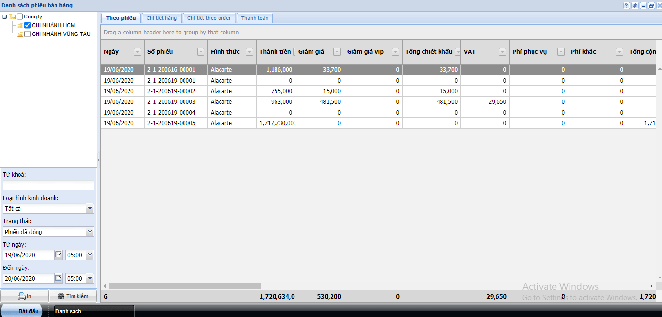
Task: Open filter icon on Hình thức column
Action: [249, 52]
